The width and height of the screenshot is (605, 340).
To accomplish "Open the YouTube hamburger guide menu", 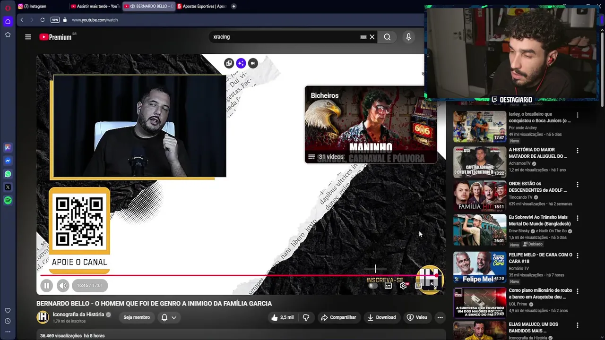I will tap(28, 37).
